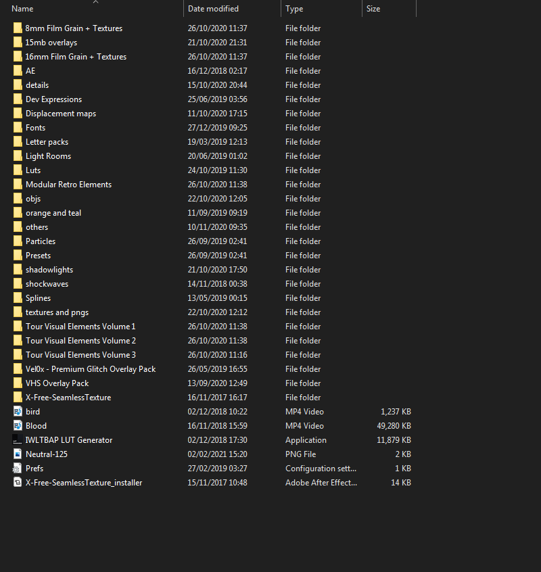Select the Luts folder icon
Screen dimensions: 541x572
click(x=18, y=170)
